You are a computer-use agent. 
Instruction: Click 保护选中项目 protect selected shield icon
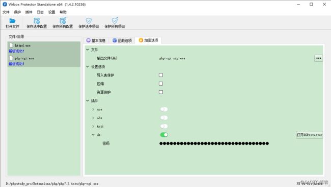[89, 21]
